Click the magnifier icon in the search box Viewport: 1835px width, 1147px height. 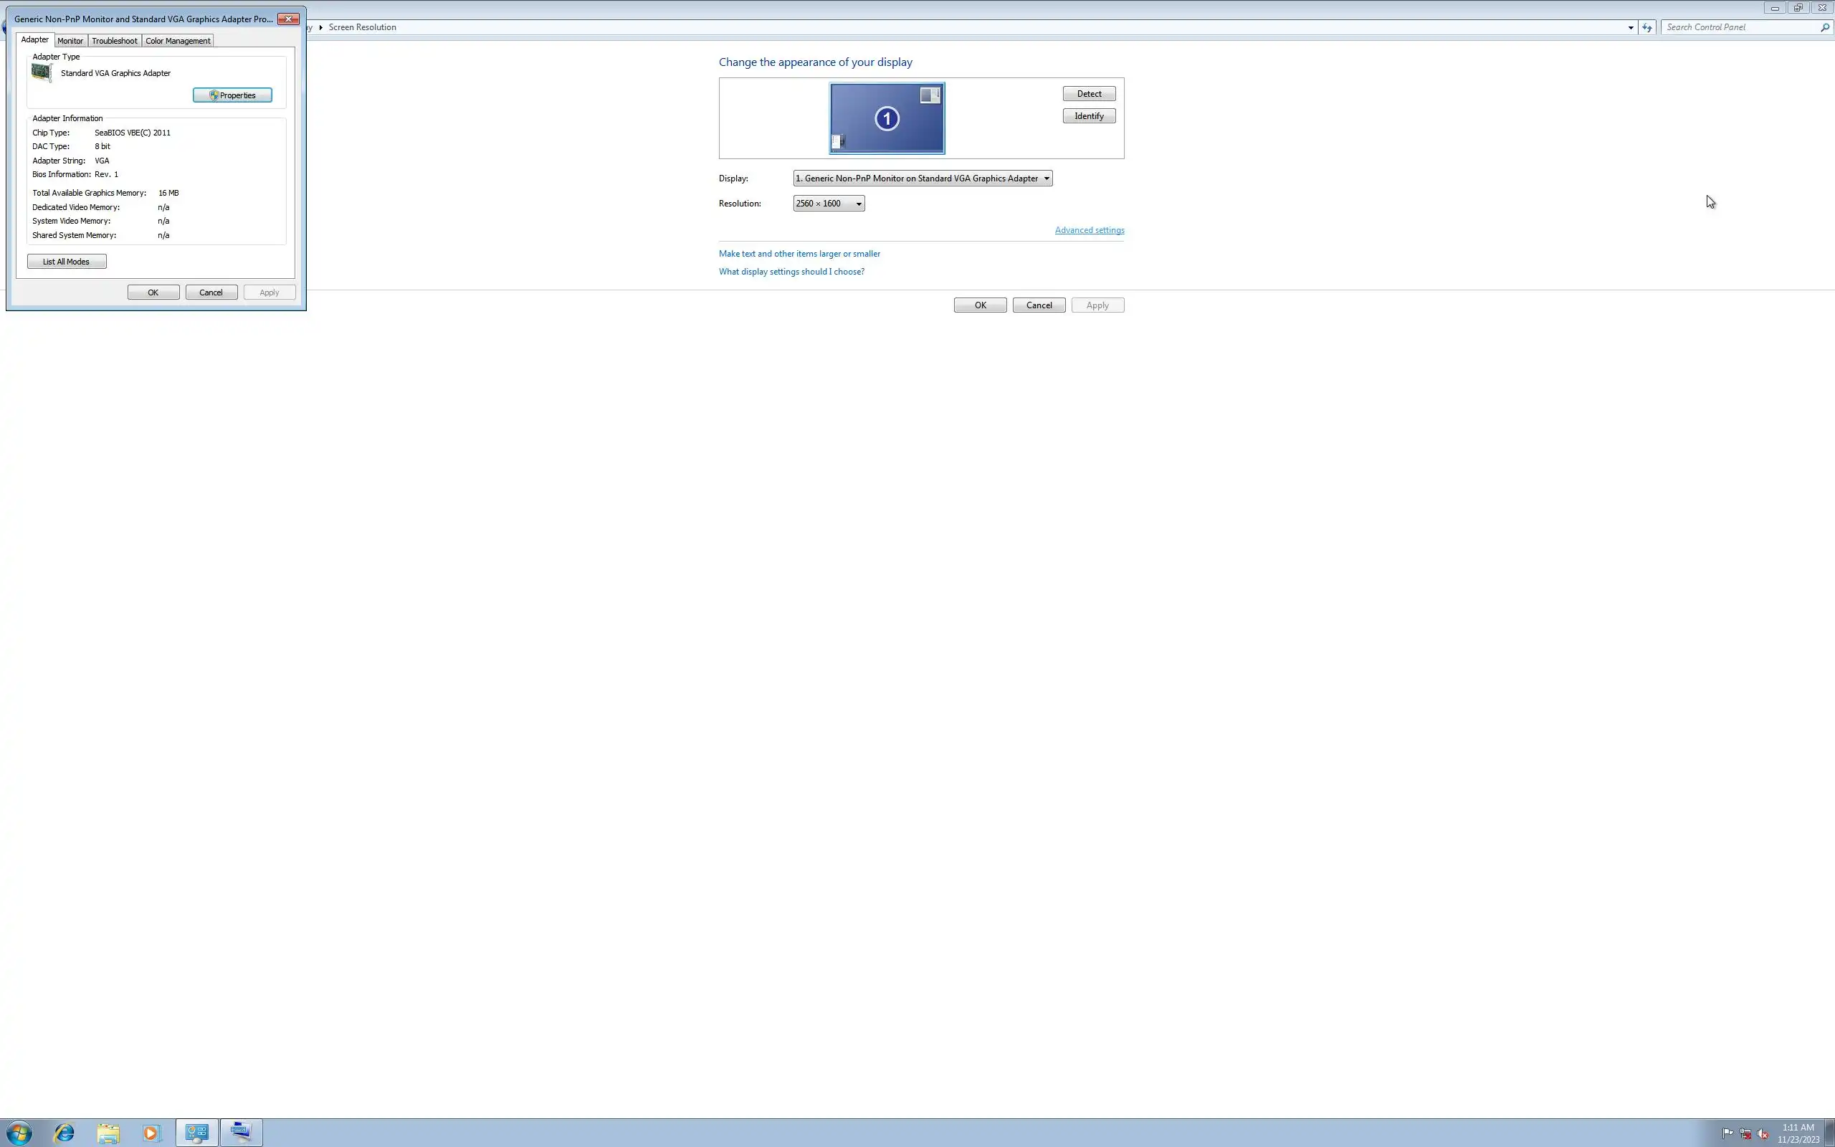1824,27
